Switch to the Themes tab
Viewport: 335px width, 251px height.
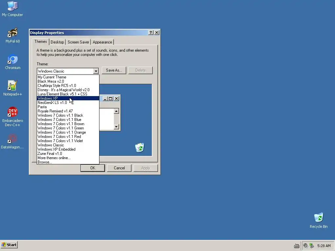[41, 42]
